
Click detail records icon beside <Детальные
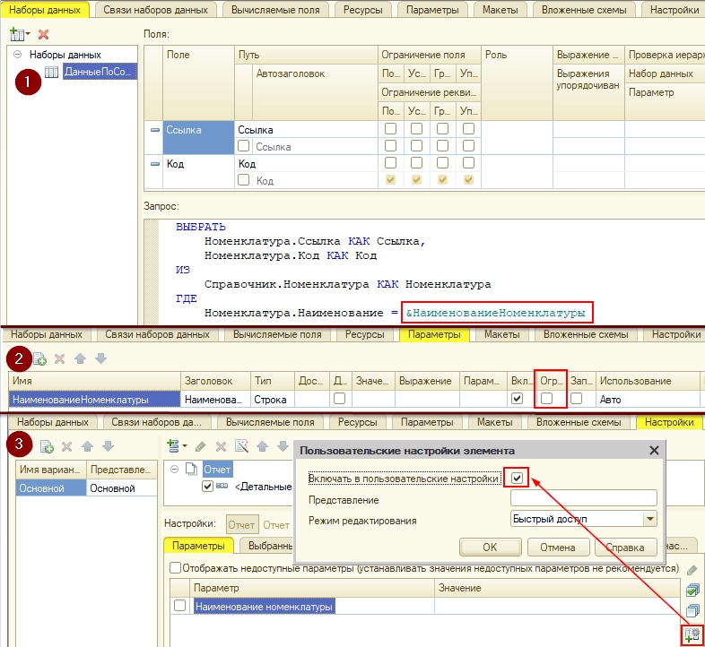[x=222, y=487]
